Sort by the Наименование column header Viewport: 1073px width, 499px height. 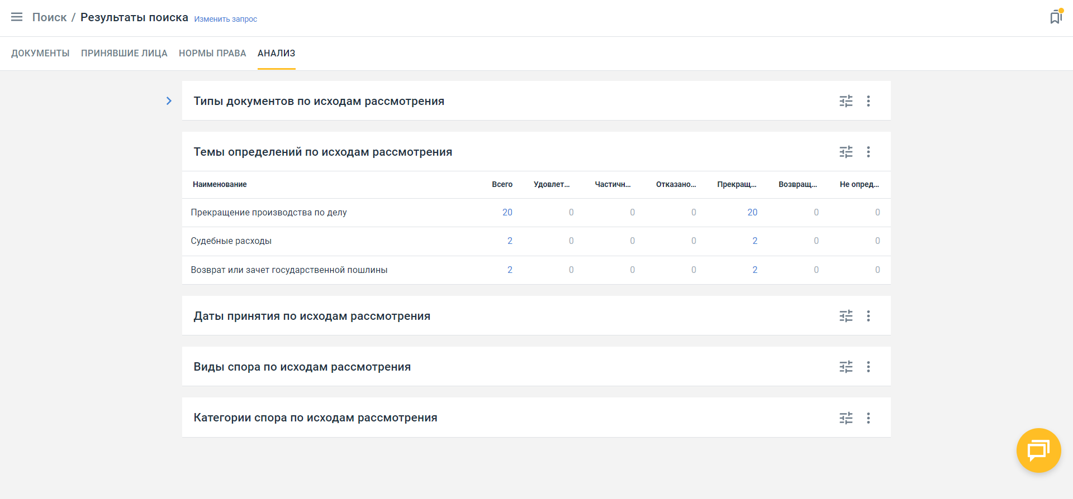click(x=220, y=184)
